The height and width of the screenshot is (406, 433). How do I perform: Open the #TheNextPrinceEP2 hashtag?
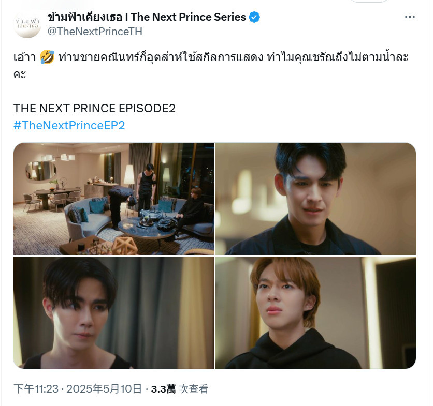point(69,125)
